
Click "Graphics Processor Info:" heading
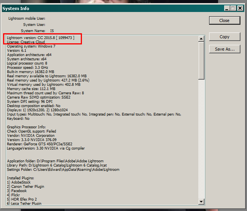(26, 127)
